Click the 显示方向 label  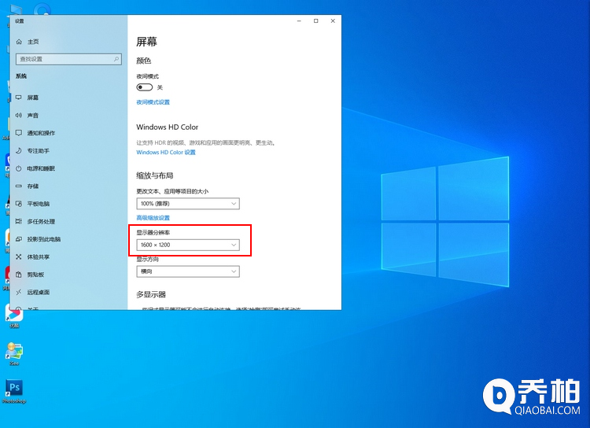pyautogui.click(x=147, y=259)
